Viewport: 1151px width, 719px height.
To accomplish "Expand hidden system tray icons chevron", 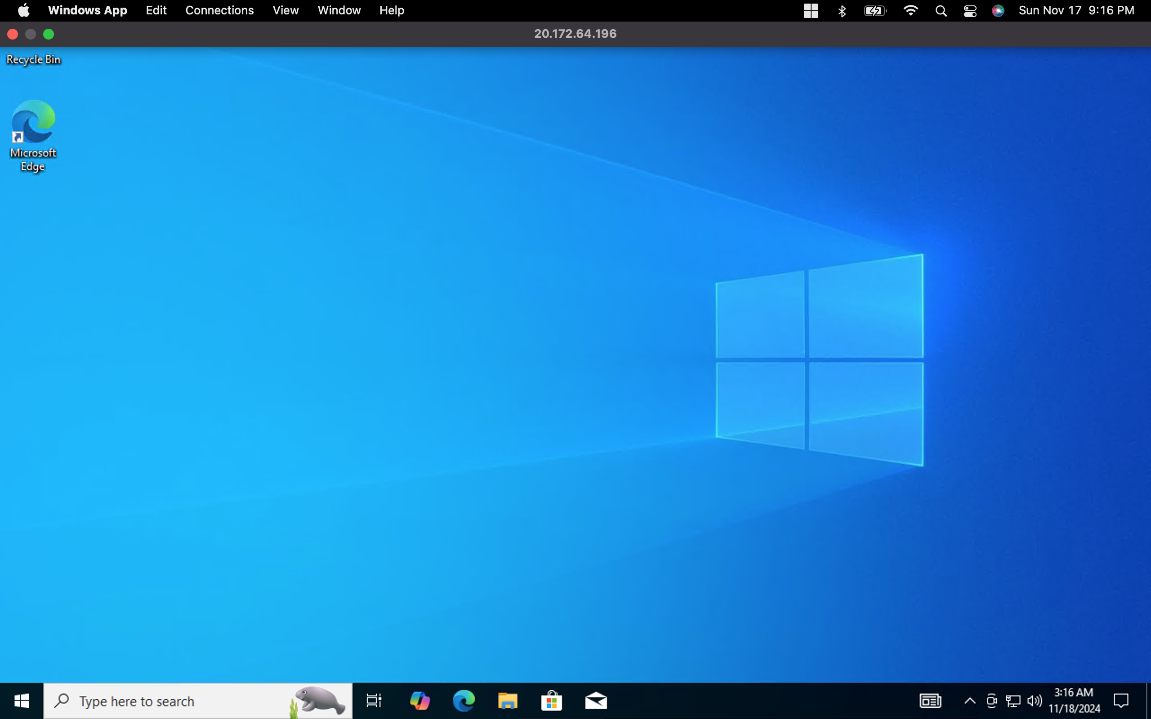I will point(970,701).
